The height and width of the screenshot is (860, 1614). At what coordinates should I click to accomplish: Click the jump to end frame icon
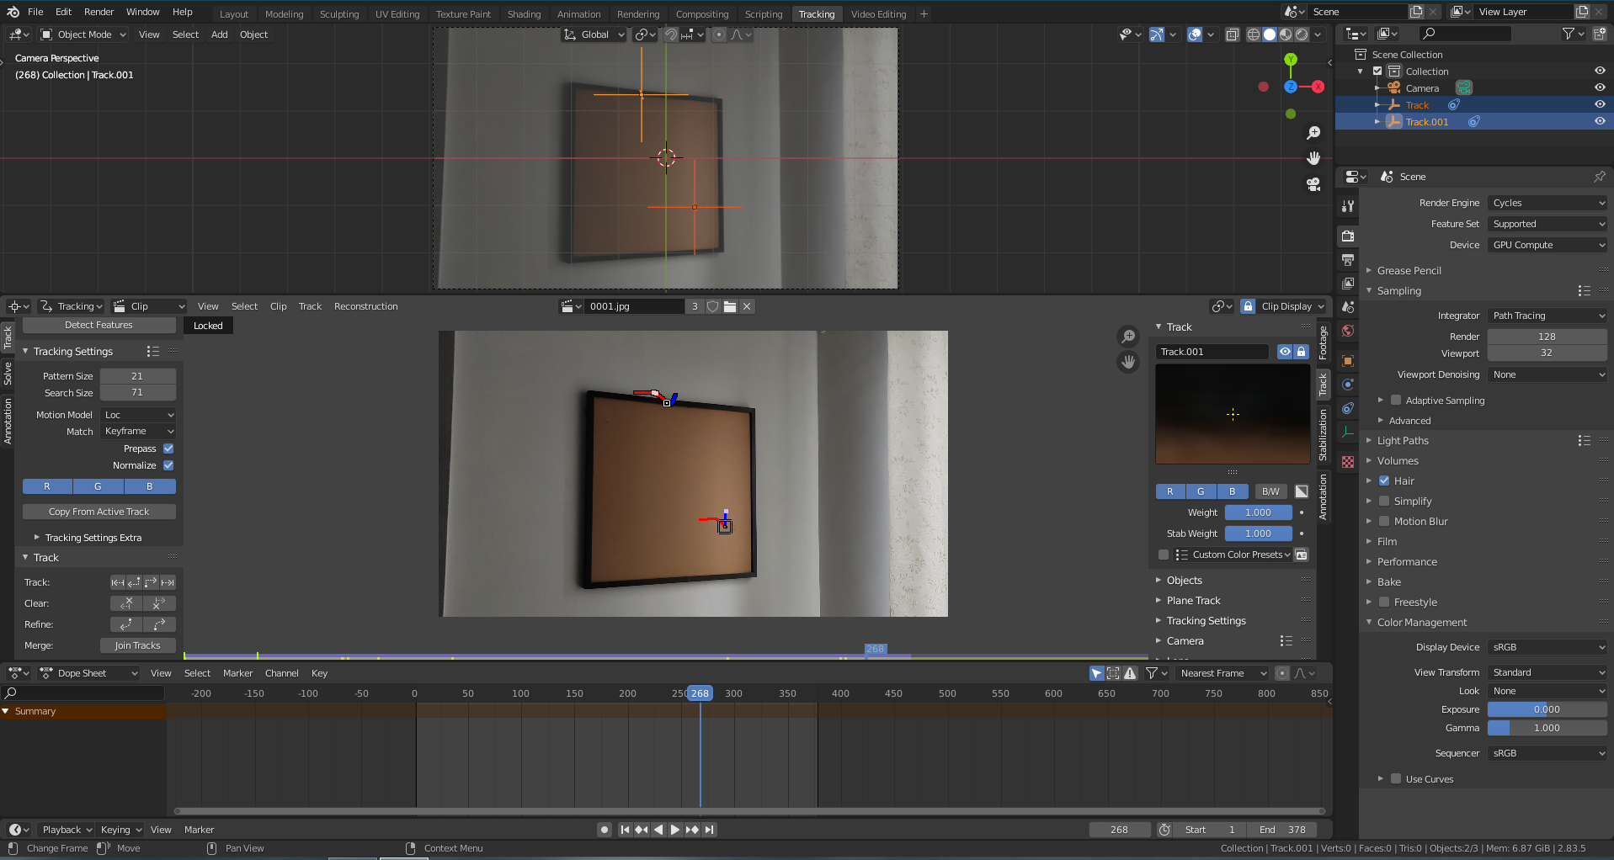coord(710,830)
